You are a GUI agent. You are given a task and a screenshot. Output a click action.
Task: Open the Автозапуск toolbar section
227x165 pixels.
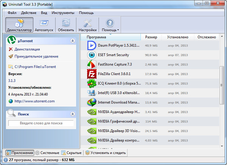click(x=44, y=25)
